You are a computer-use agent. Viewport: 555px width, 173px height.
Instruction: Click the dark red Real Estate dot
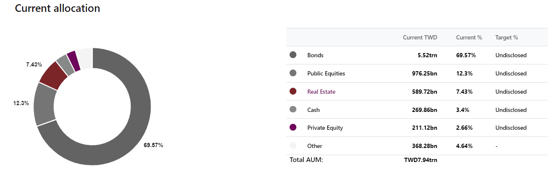pos(293,92)
